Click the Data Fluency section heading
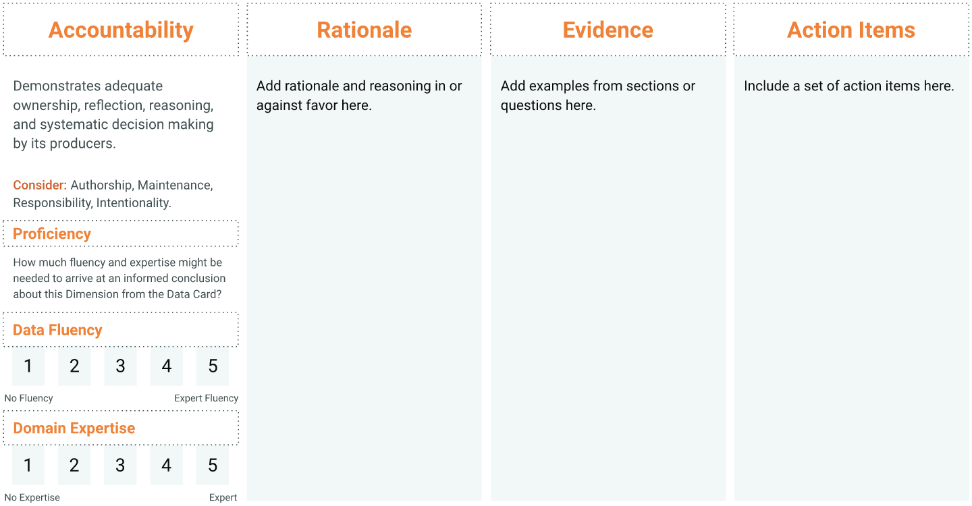Screen dimensions: 972x506 click(58, 330)
